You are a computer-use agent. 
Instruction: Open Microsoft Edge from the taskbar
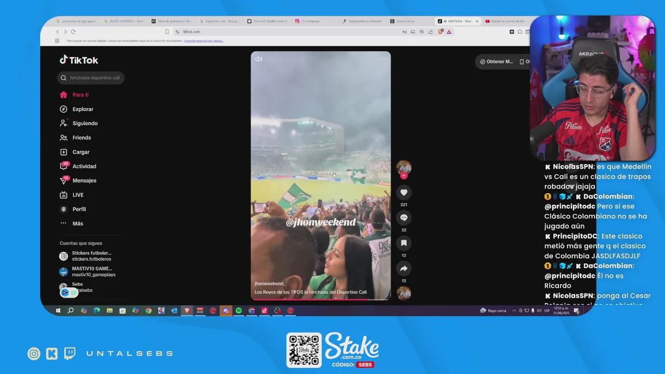pos(97,311)
